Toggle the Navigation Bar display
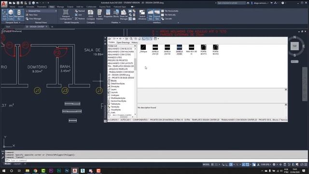The height and width of the screenshot is (174, 309). (x=19, y=14)
